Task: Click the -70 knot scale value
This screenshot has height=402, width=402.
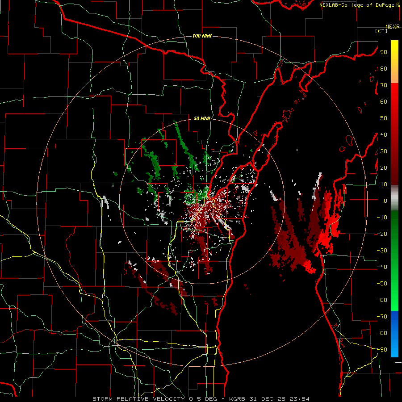Action: (382, 317)
